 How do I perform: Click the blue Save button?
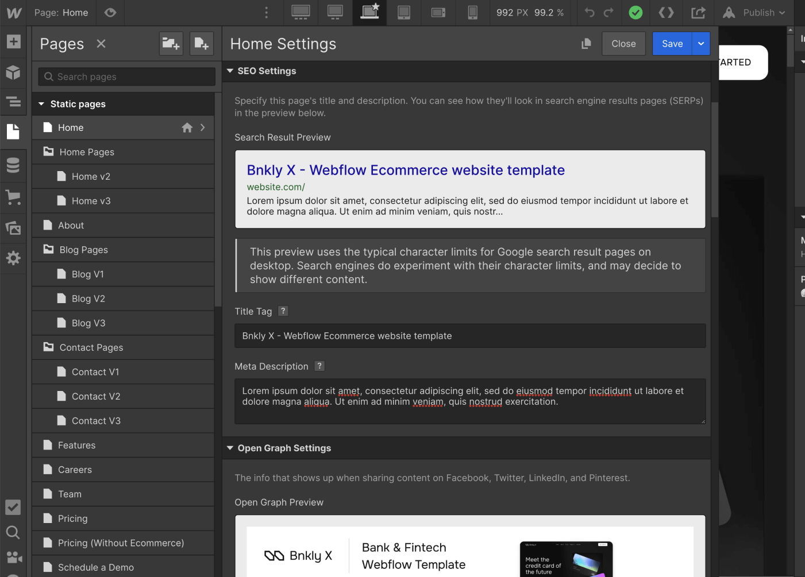672,44
